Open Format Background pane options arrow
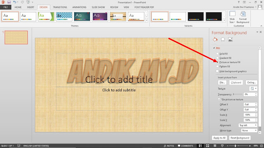This screenshot has width=264, height=148. [x=257, y=32]
